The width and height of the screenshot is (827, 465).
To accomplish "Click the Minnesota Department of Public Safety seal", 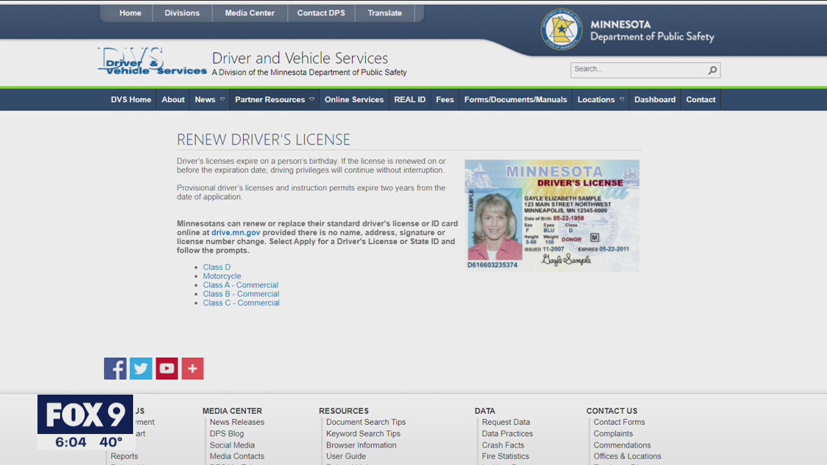I will coord(561,30).
